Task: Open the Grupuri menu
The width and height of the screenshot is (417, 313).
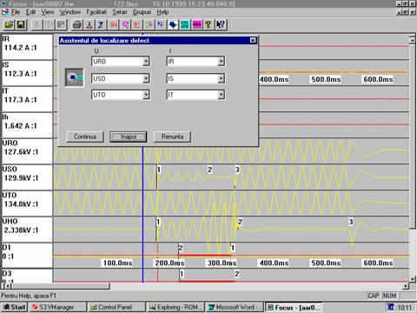Action: pyautogui.click(x=142, y=12)
